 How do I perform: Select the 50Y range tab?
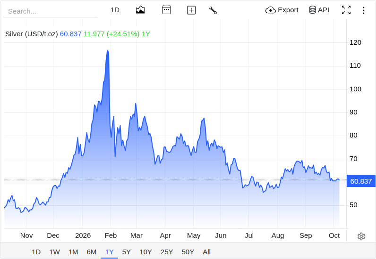click(188, 252)
